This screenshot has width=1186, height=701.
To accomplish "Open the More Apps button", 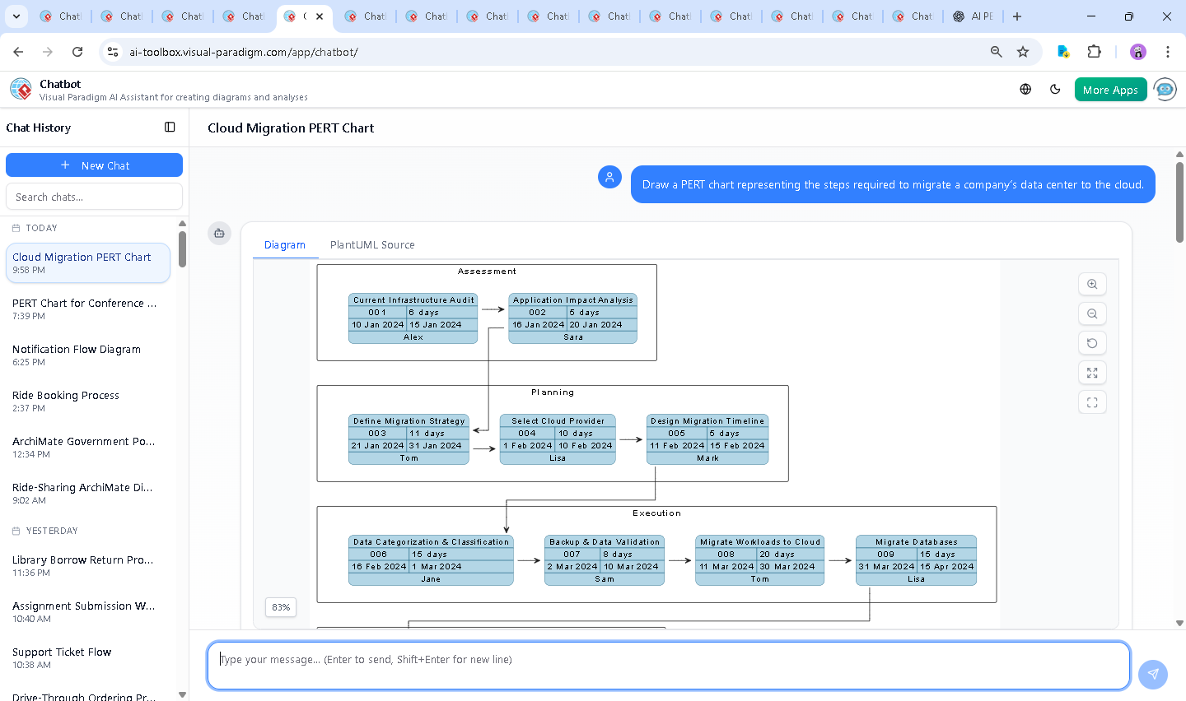I will 1110,89.
